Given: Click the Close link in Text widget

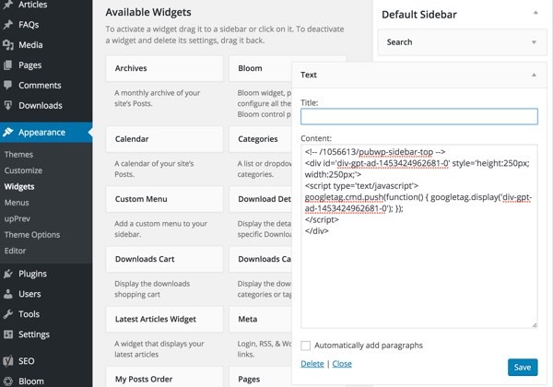Looking at the screenshot, I should (342, 364).
